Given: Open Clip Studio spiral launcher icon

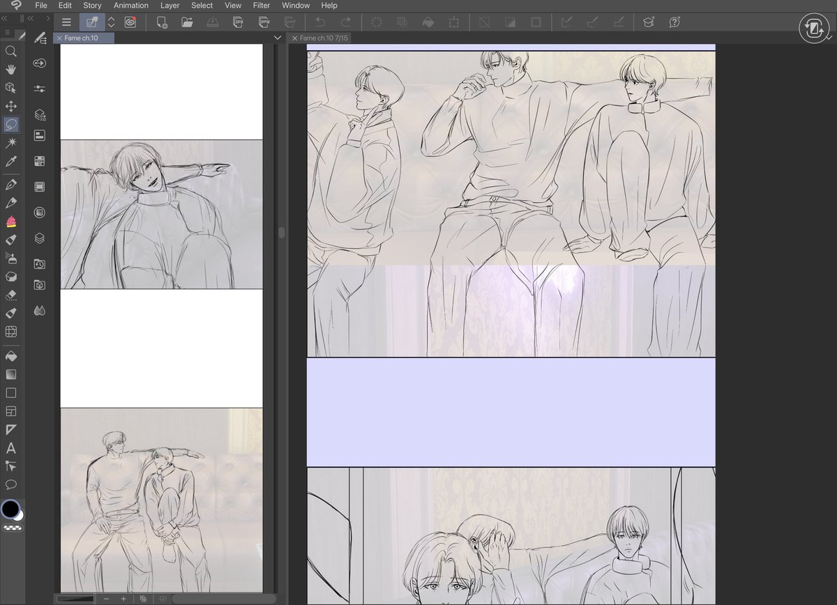Looking at the screenshot, I should tap(130, 22).
